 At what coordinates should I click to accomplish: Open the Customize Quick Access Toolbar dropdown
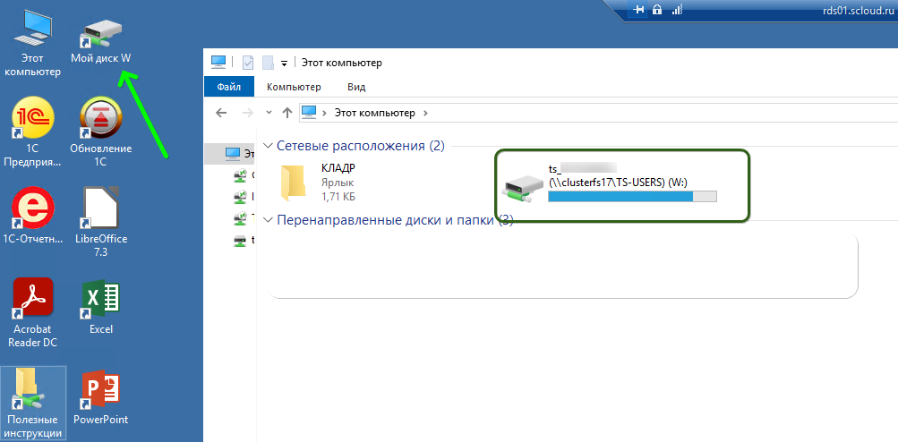pyautogui.click(x=284, y=63)
